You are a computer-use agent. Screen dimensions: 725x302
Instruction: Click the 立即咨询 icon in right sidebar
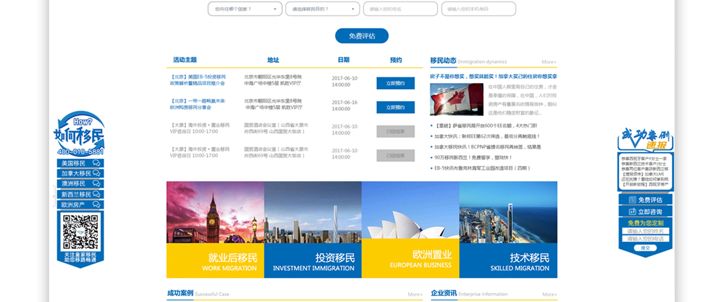(x=632, y=211)
